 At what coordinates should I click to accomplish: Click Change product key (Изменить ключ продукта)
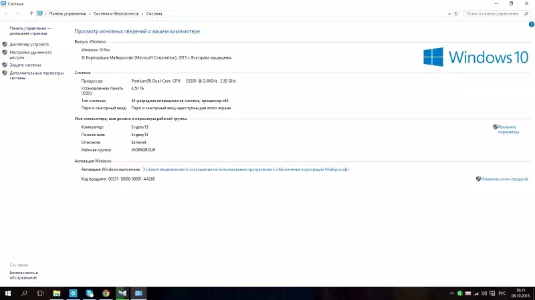(504, 179)
